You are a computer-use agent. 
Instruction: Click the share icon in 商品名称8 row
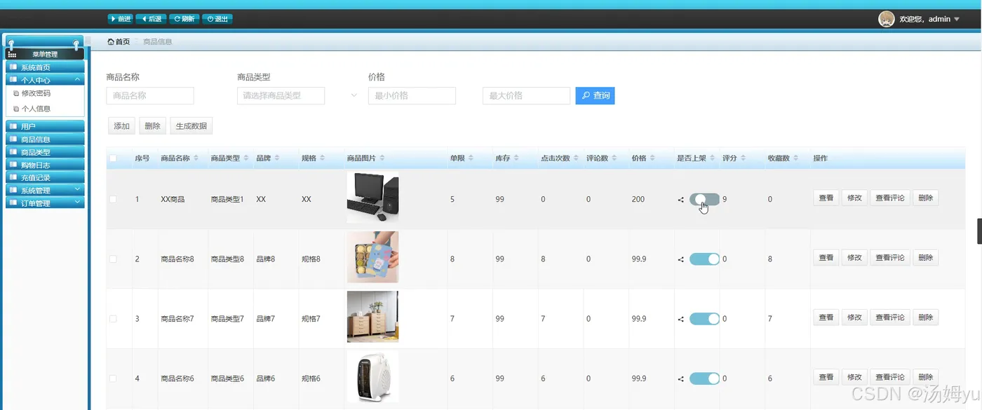681,259
